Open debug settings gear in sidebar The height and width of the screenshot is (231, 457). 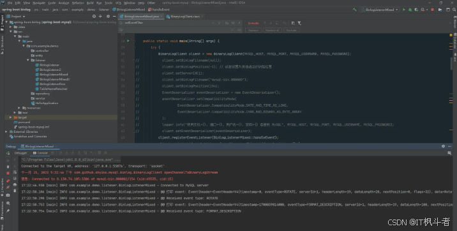coord(8,203)
